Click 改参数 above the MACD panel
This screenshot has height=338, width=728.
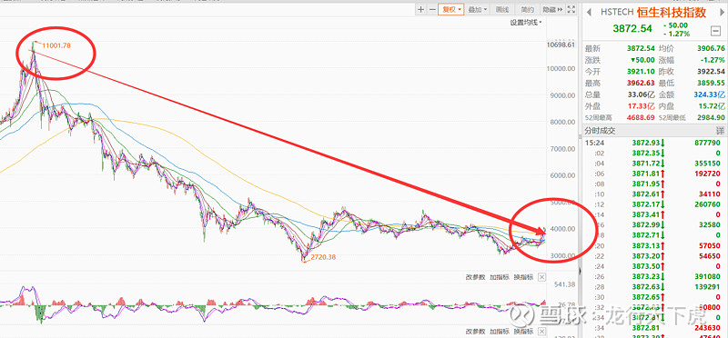(x=475, y=277)
